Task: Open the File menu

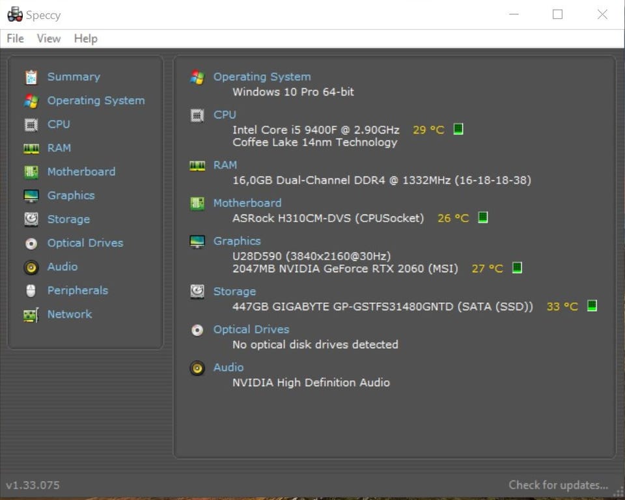Action: [15, 38]
